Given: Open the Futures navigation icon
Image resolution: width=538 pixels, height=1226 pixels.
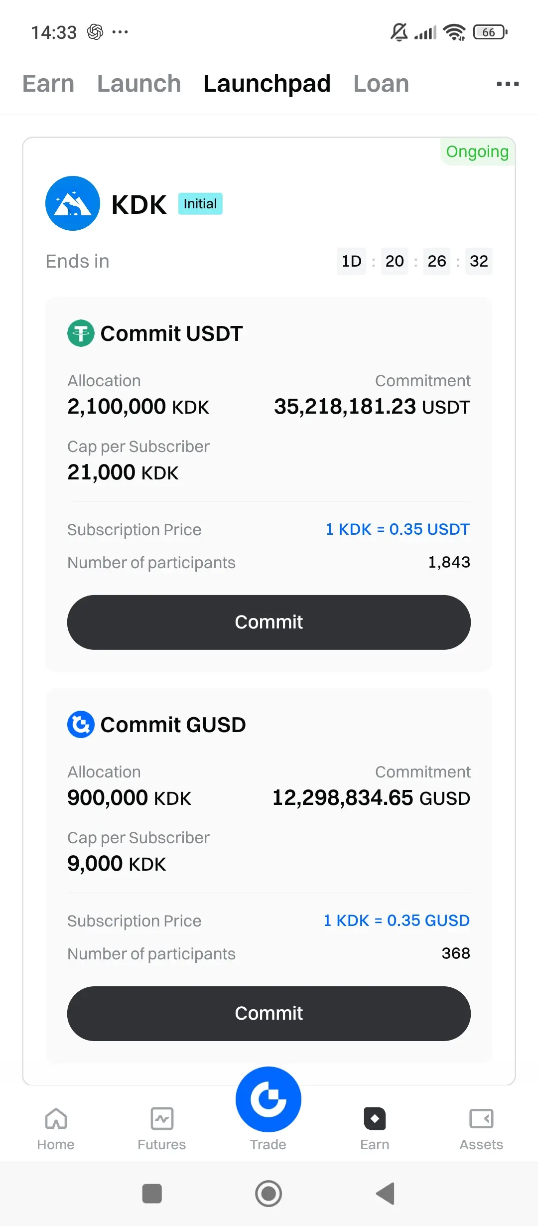Looking at the screenshot, I should [x=162, y=1119].
